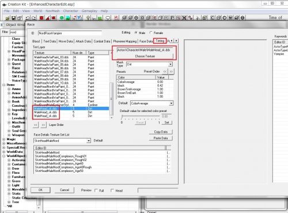The width and height of the screenshot is (288, 213).
Task: Move Layer Order forward with >> button
Action: [x=43, y=125]
